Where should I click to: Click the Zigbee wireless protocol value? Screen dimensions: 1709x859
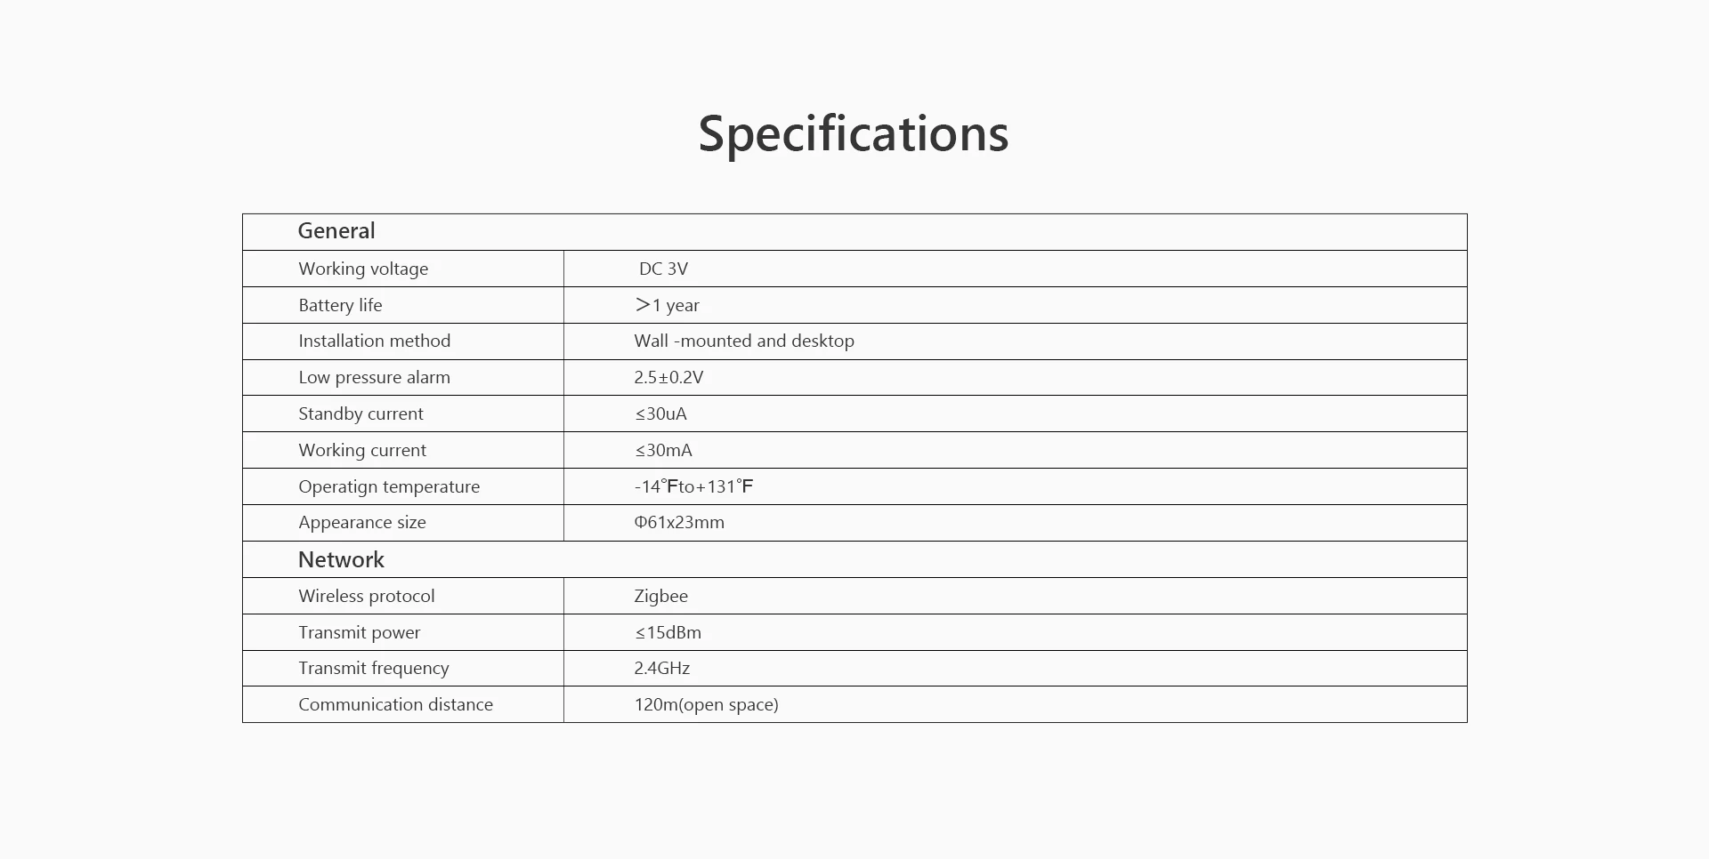pyautogui.click(x=660, y=596)
